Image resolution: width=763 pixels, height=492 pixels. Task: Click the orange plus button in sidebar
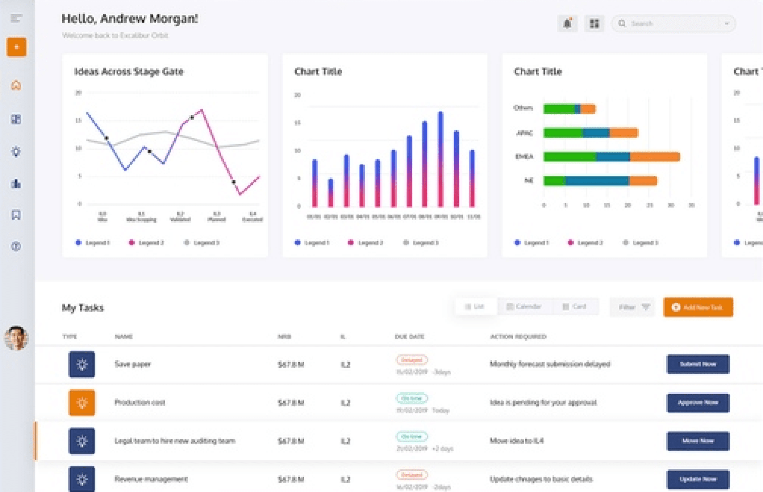pyautogui.click(x=16, y=47)
